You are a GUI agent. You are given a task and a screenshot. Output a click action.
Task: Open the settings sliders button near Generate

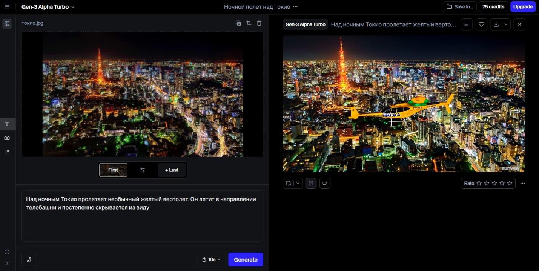click(29, 260)
